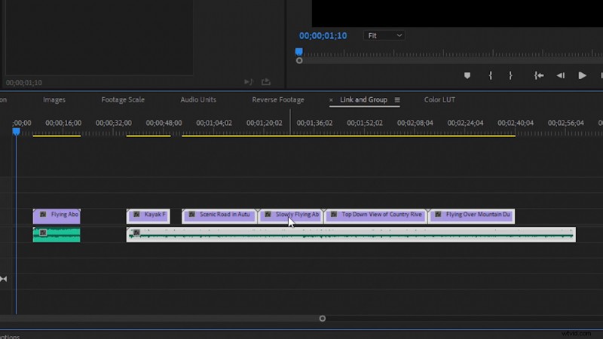603x339 pixels.
Task: Click the Program monitor zoom scroll handle
Action: coord(299,61)
